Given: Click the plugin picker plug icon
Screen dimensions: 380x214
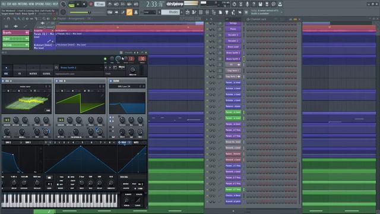Looking at the screenshot, I should tap(227, 12).
